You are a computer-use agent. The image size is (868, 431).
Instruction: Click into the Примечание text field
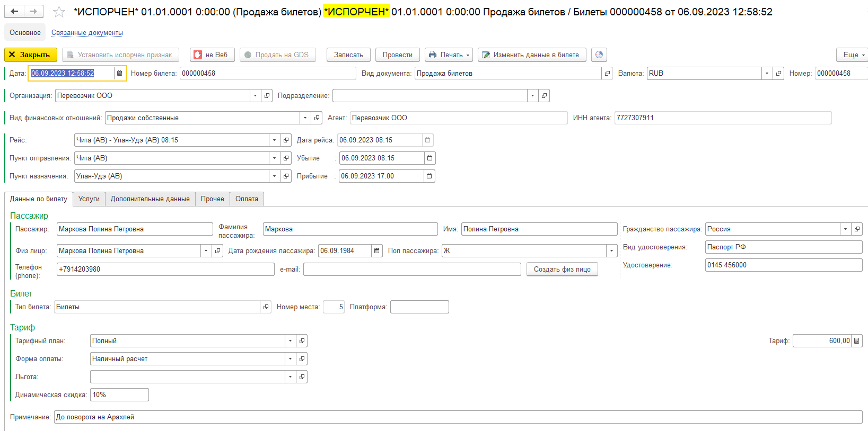(x=456, y=417)
